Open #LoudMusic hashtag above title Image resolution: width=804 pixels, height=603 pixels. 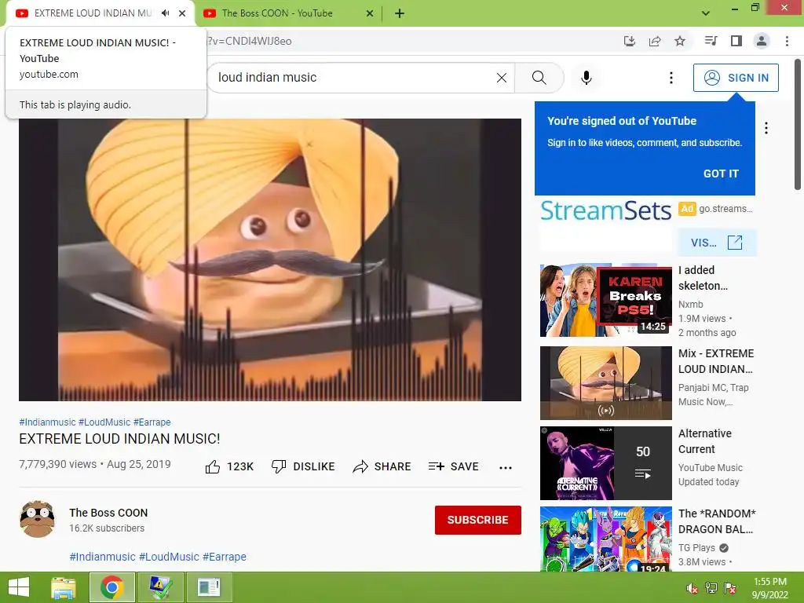104,422
